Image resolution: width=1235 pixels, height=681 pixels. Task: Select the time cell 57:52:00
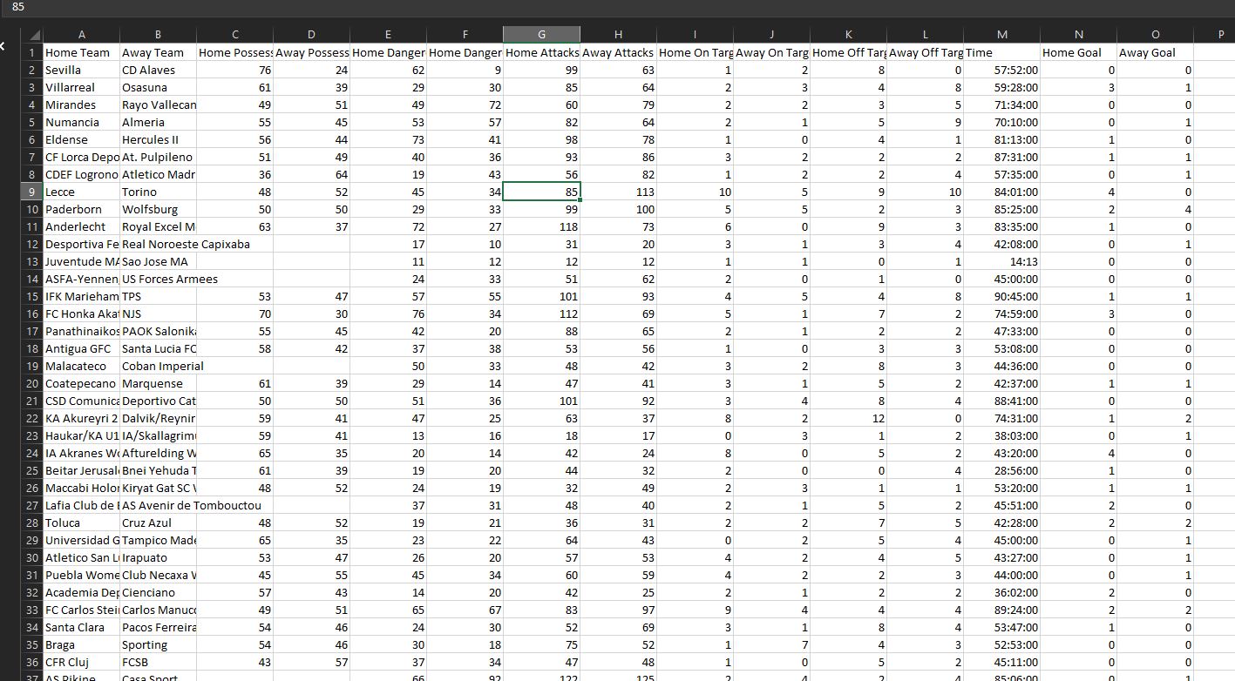pos(1001,70)
